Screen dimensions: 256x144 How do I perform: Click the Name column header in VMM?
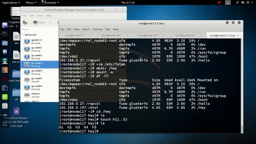click(25, 29)
